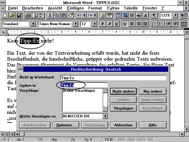Image resolution: width=189 pixels, height=142 pixels.
Task: Open the Einfügen menu
Action: [x=75, y=8]
